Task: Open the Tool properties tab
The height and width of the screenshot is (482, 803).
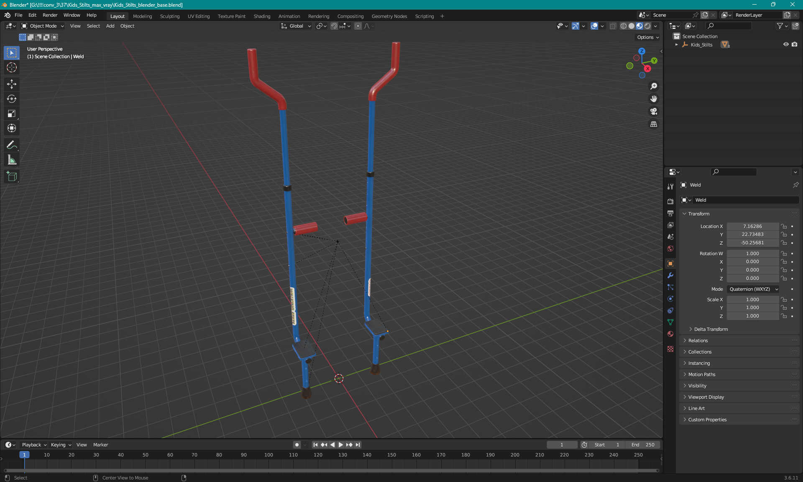Action: (x=670, y=187)
